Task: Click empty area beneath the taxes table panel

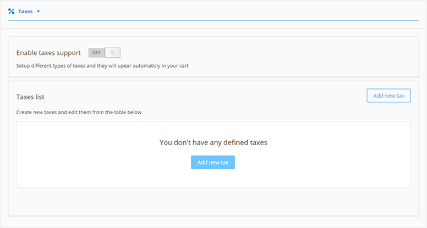Action: pos(213,203)
